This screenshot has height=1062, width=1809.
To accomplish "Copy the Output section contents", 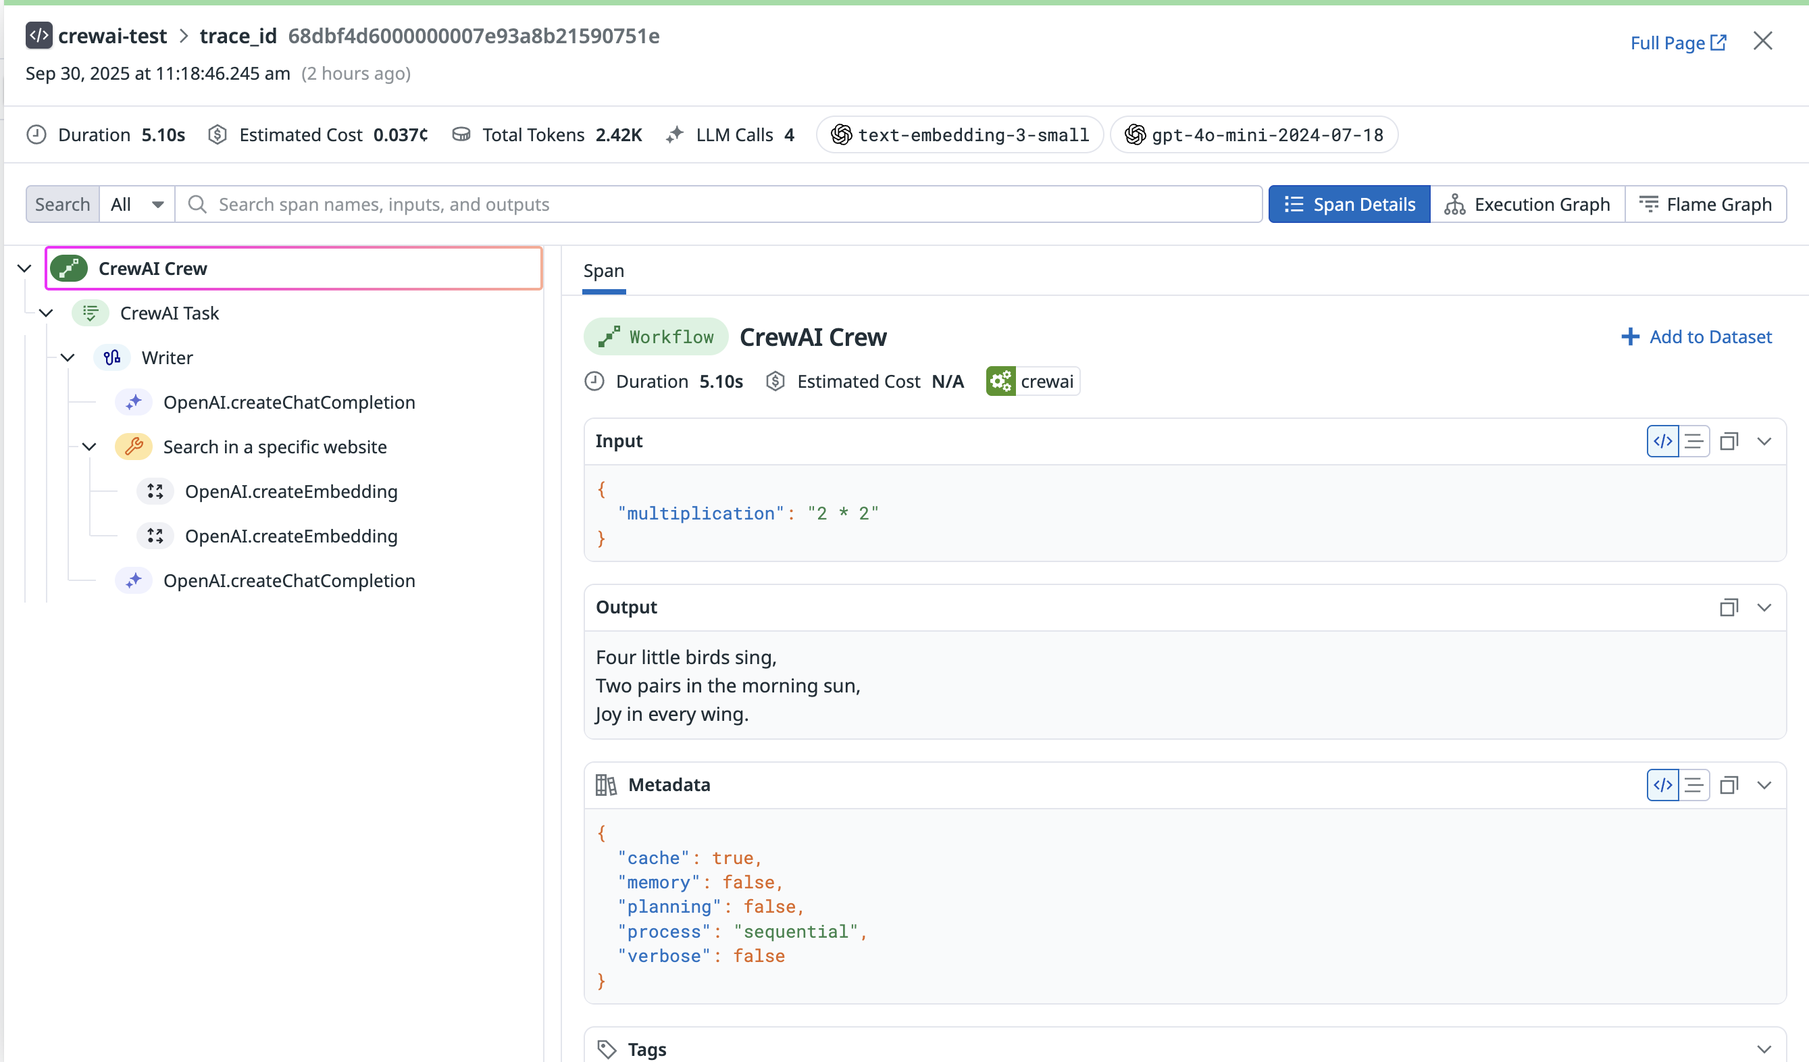I will tap(1729, 607).
